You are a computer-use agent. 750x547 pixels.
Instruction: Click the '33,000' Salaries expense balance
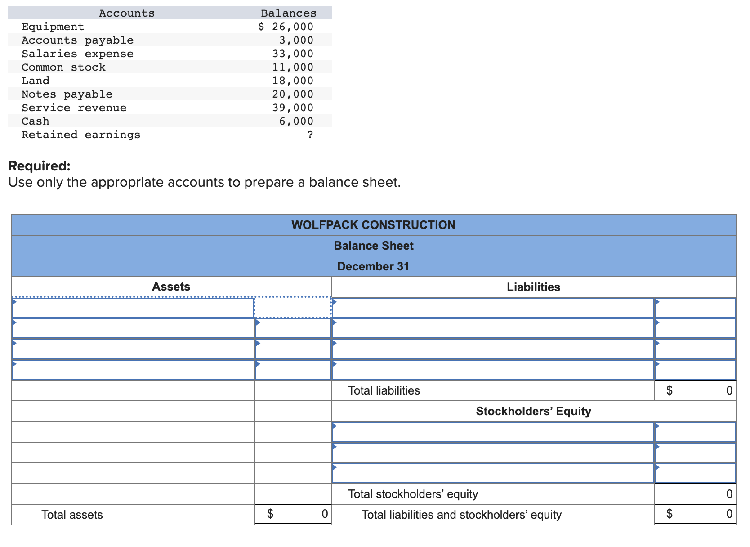293,54
